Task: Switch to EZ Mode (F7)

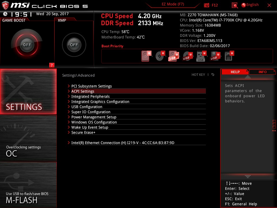Action: pyautogui.click(x=173, y=4)
